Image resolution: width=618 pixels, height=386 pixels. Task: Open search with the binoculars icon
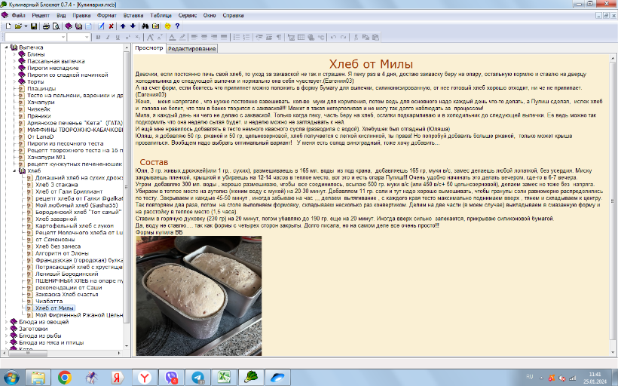[145, 26]
